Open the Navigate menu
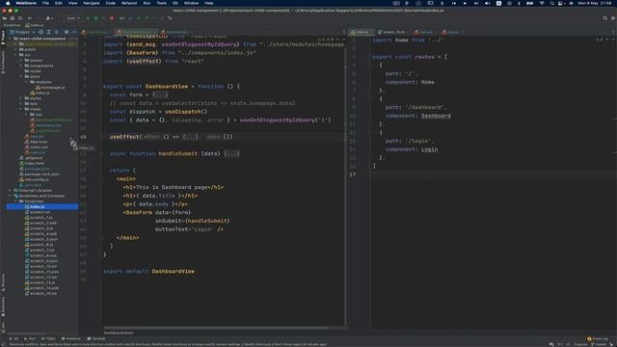617x347 pixels. point(92,3)
